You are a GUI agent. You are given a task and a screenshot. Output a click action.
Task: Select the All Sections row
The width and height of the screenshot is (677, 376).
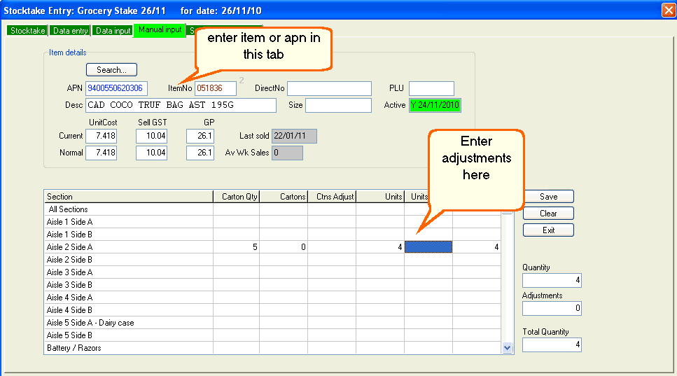tap(272, 209)
